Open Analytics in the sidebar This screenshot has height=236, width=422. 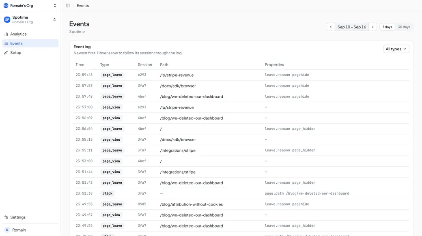click(30, 34)
